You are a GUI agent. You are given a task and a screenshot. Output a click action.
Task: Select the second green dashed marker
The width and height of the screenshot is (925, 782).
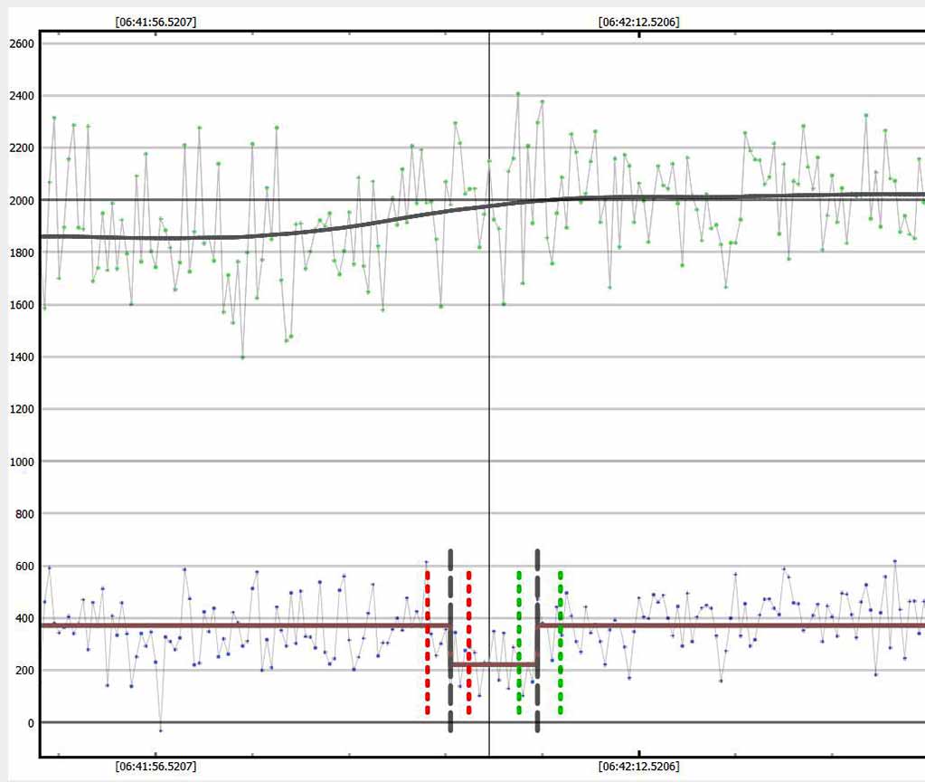coord(560,643)
